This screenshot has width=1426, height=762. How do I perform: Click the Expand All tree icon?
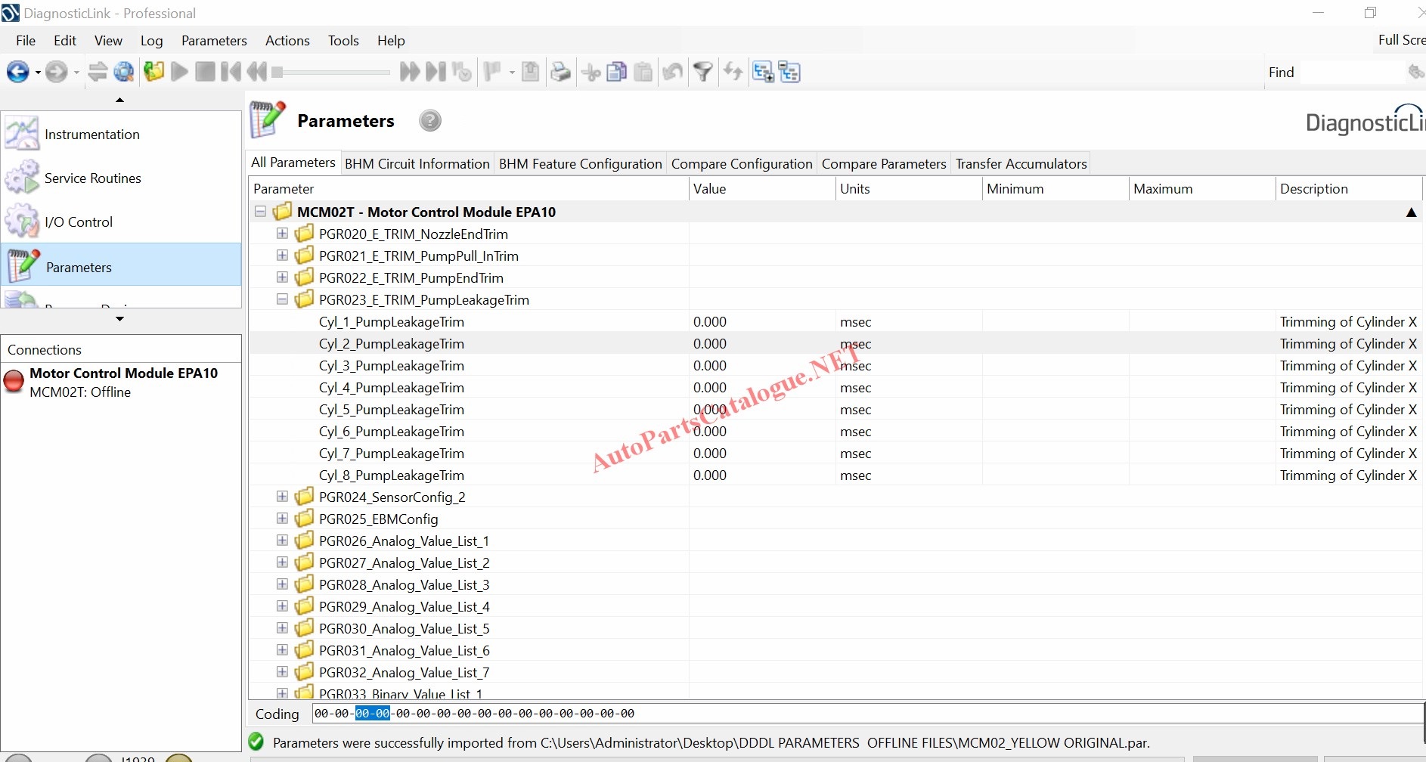click(763, 72)
